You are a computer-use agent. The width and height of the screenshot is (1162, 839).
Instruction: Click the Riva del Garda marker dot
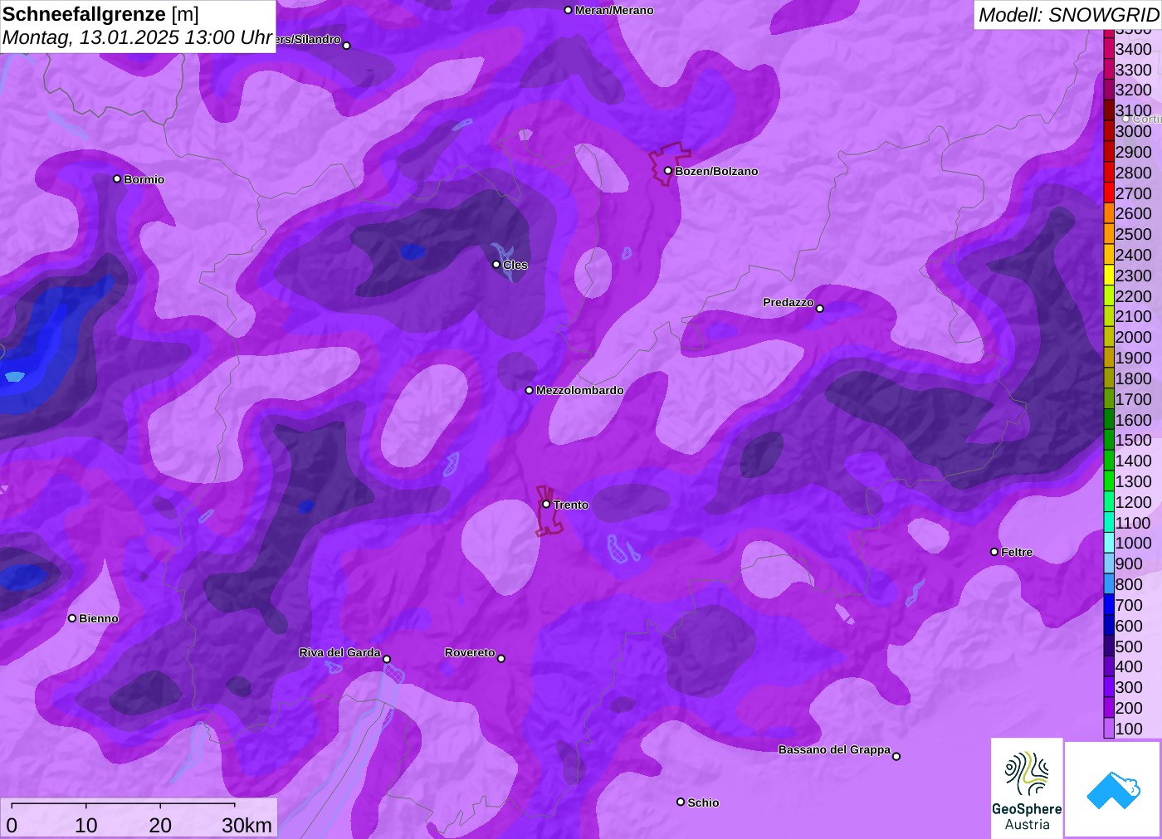[387, 659]
